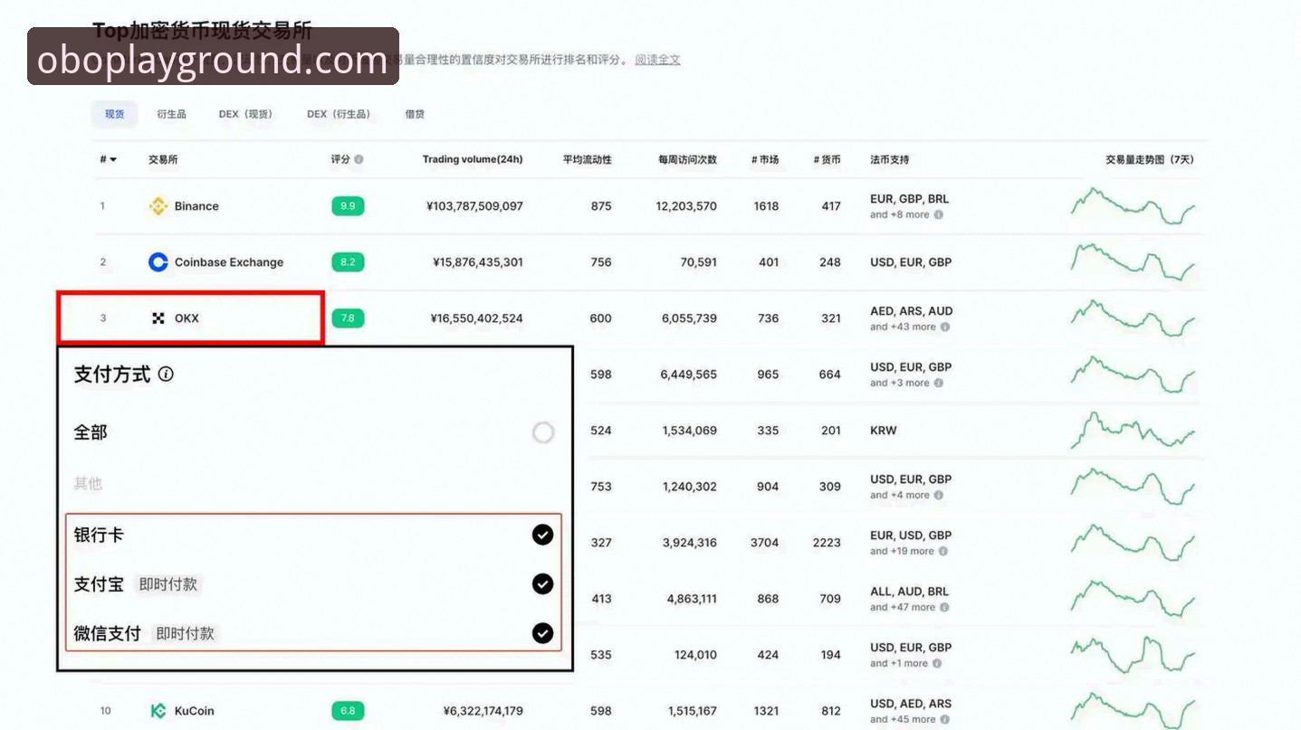Click volume value ¥16,550,402,524
The width and height of the screenshot is (1301, 730).
pos(477,318)
